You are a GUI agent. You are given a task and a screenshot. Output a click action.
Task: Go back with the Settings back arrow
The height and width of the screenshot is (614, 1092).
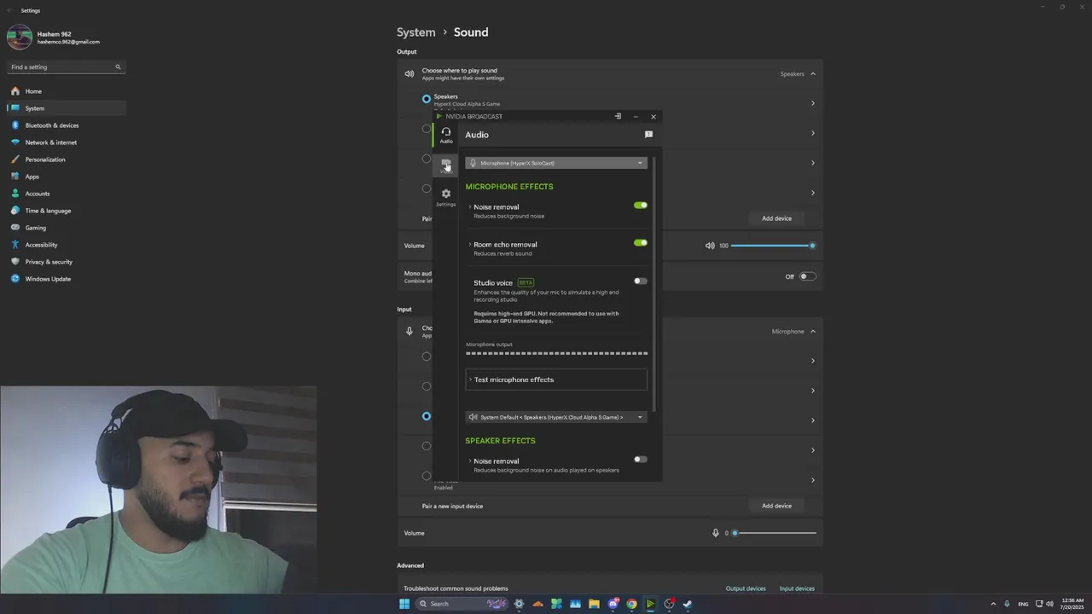[9, 10]
